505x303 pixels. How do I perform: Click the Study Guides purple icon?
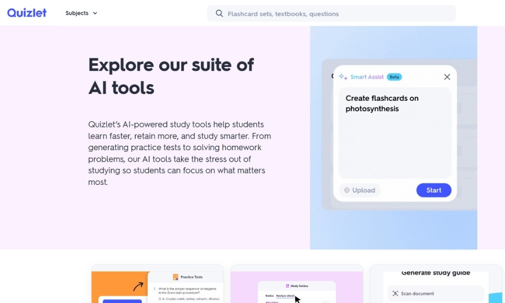pyautogui.click(x=287, y=286)
